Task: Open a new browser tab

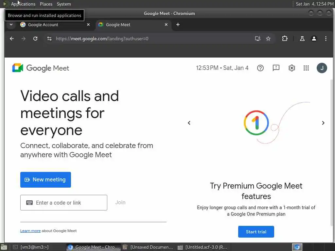Action: tap(178, 25)
